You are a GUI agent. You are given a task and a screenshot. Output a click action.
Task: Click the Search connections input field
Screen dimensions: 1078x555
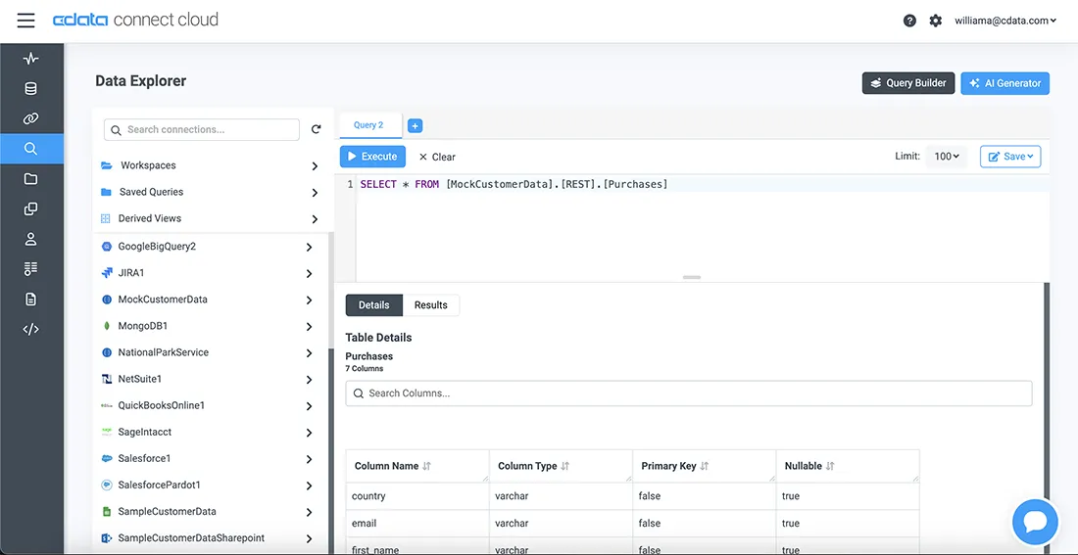pos(202,129)
